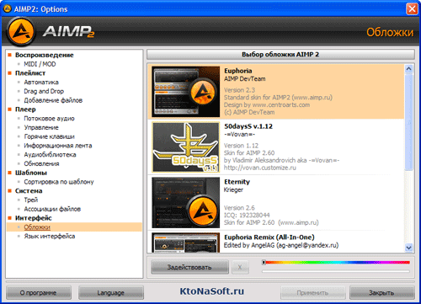Select Горячие клавиши page
421x304 pixels.
click(x=49, y=136)
